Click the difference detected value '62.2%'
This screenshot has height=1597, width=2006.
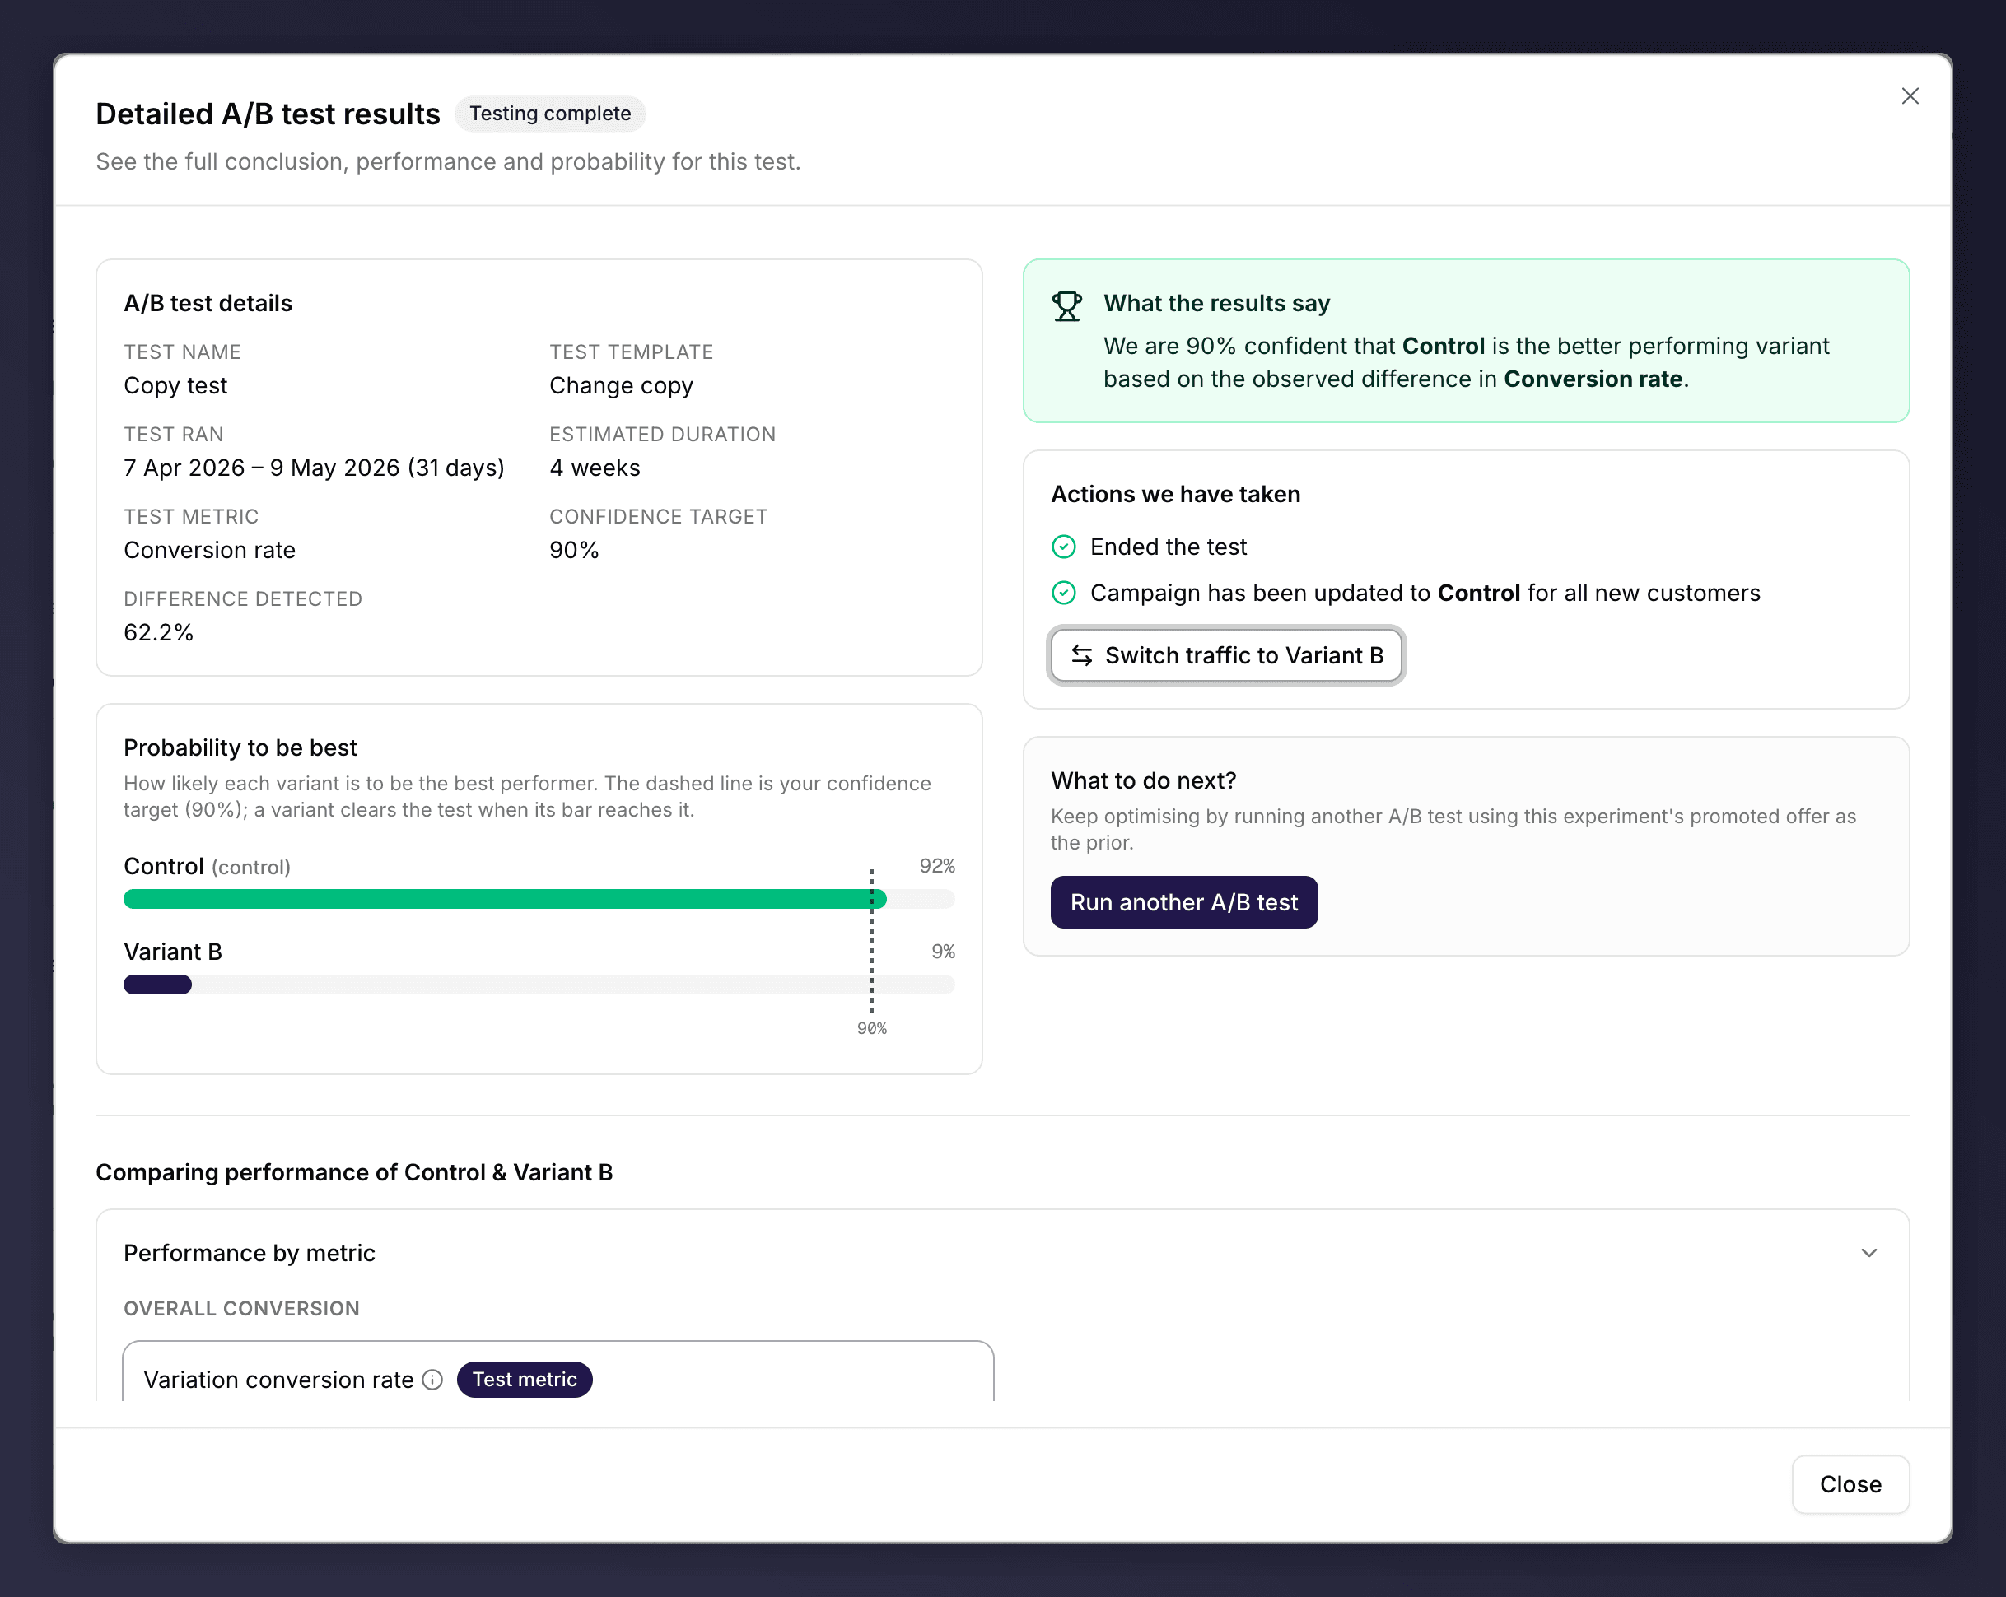tap(158, 632)
